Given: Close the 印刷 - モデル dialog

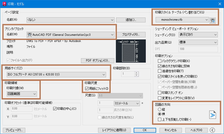Looking at the screenshot, I should pyautogui.click(x=220, y=4).
